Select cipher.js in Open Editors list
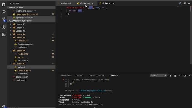192x108 pixels. (x=31, y=18)
